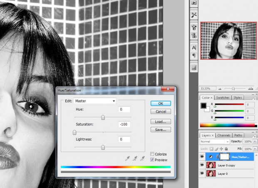Click the mask link icon on Hue/Saturation layer
Image resolution: width=258 pixels, height=188 pixels.
point(217,157)
